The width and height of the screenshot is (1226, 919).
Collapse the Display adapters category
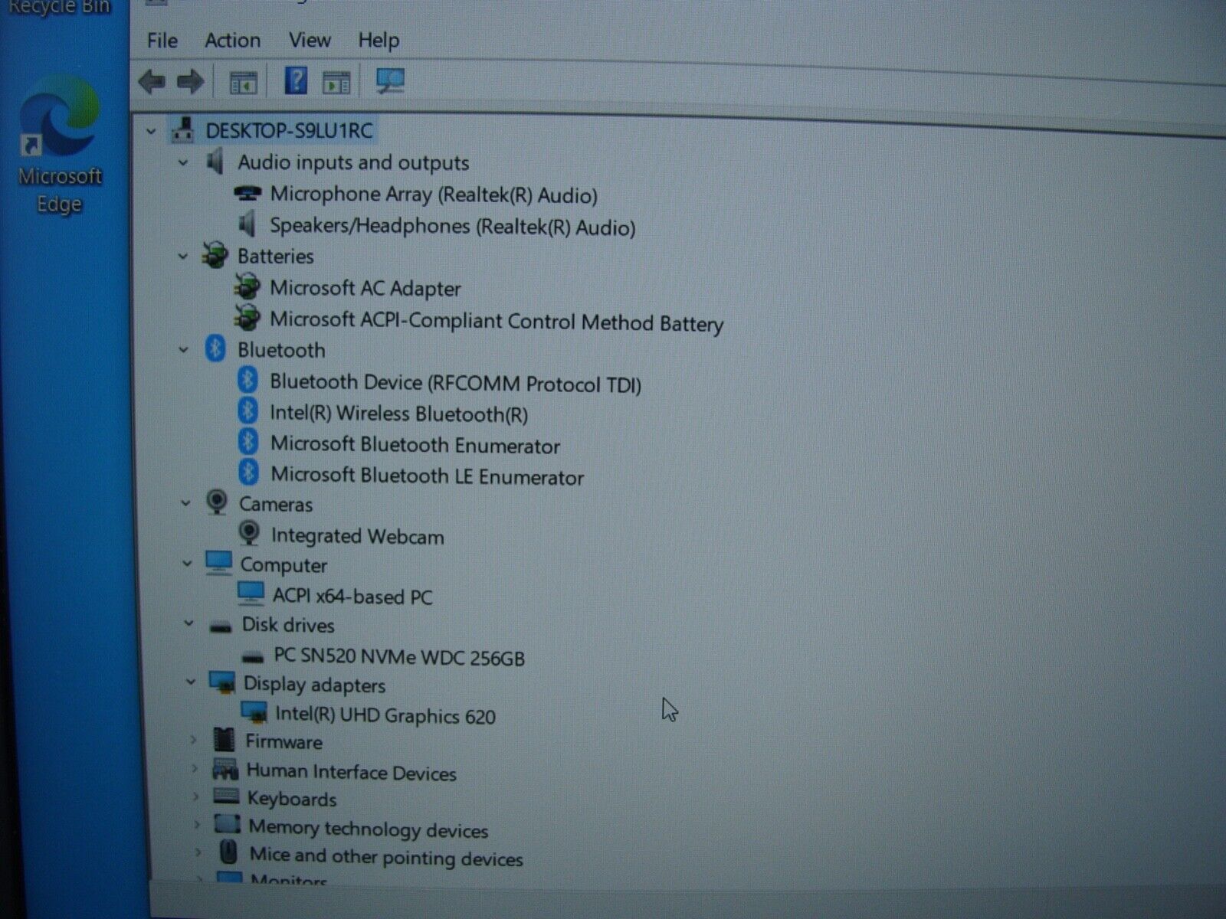191,682
